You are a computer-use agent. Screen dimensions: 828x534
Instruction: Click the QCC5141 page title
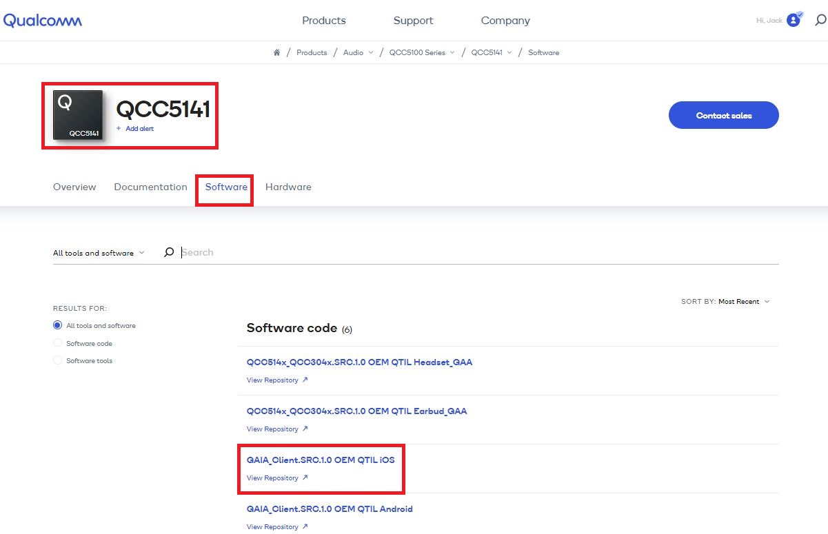click(163, 109)
